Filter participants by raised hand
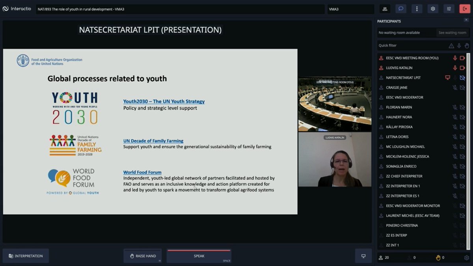473x266 pixels. point(466,46)
